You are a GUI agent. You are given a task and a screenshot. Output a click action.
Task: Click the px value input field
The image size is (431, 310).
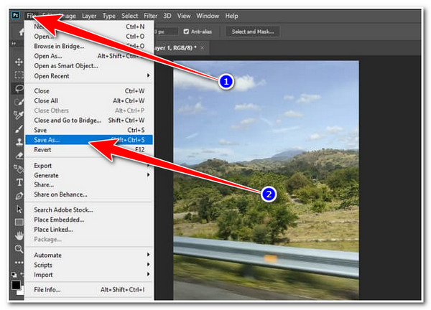(x=165, y=32)
